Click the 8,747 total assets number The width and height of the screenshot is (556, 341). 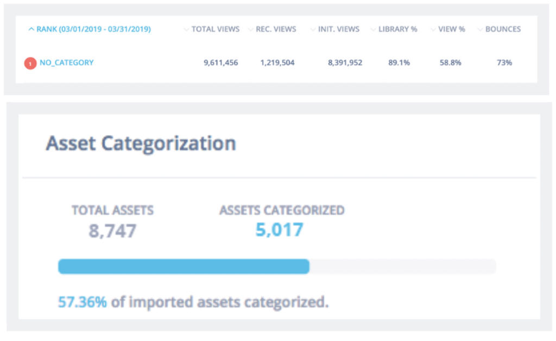[112, 231]
